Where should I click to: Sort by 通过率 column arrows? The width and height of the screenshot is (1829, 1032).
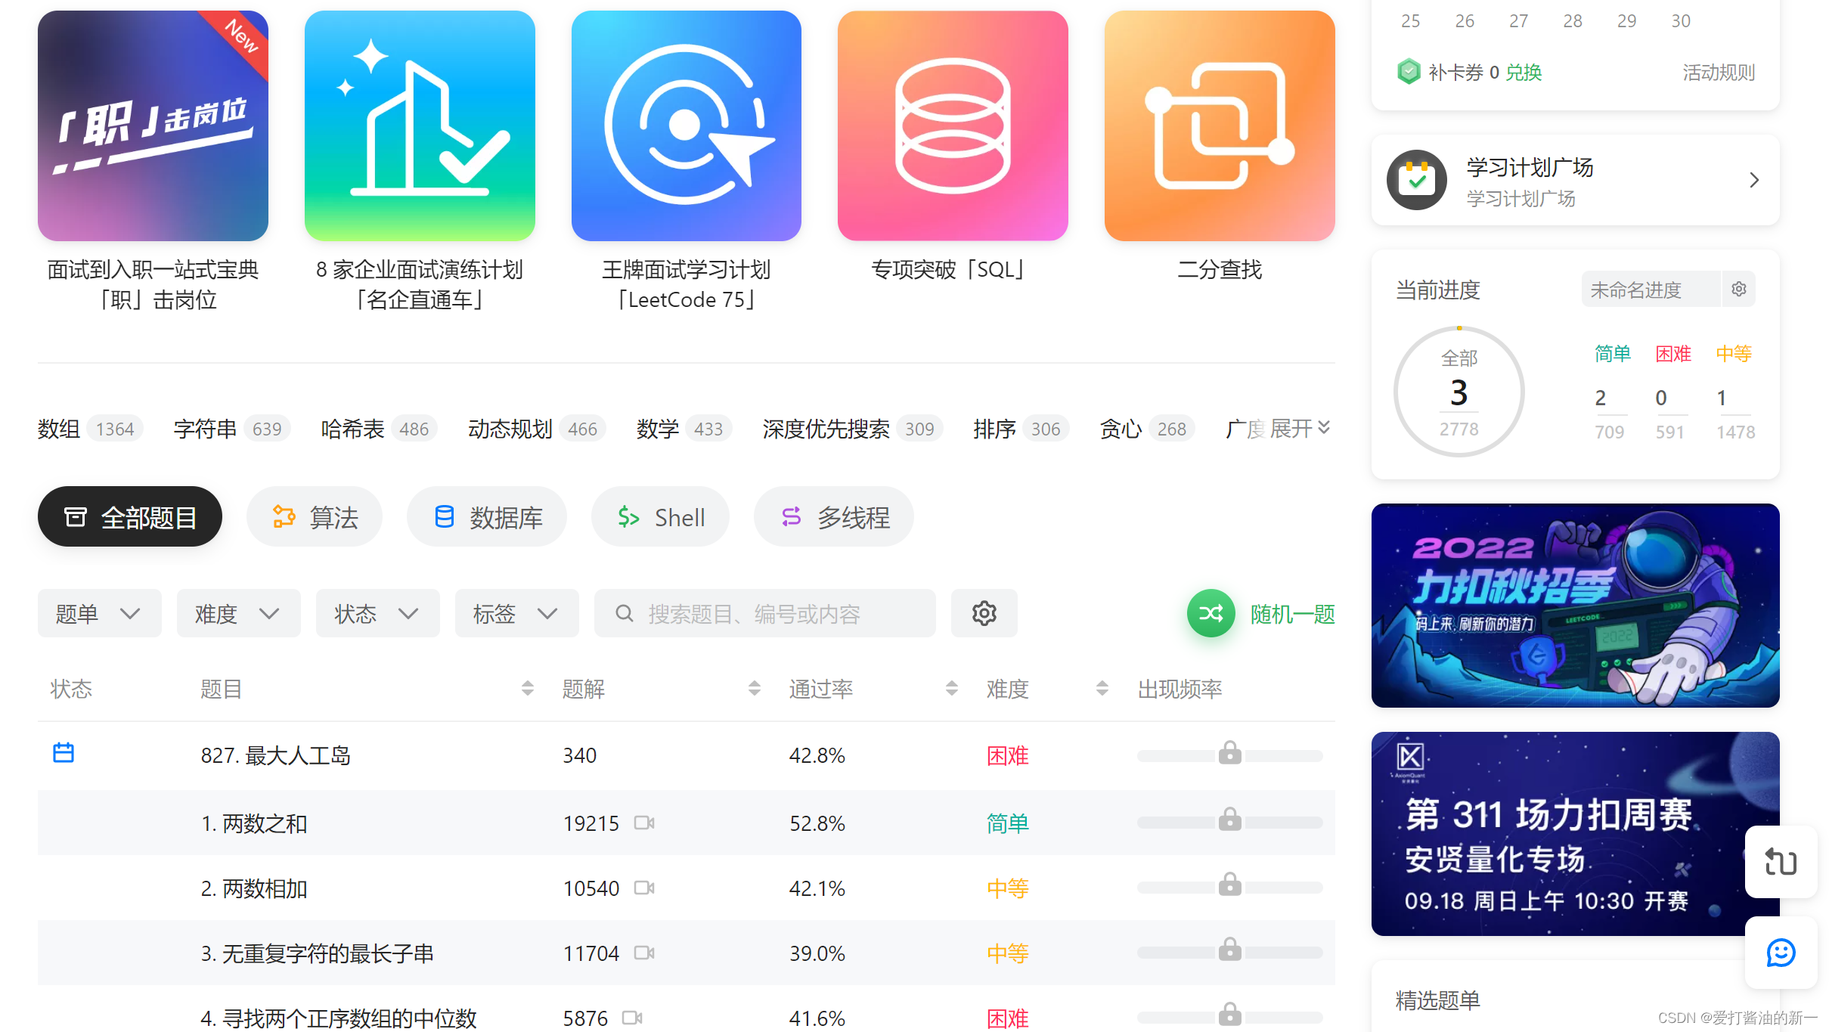(952, 688)
